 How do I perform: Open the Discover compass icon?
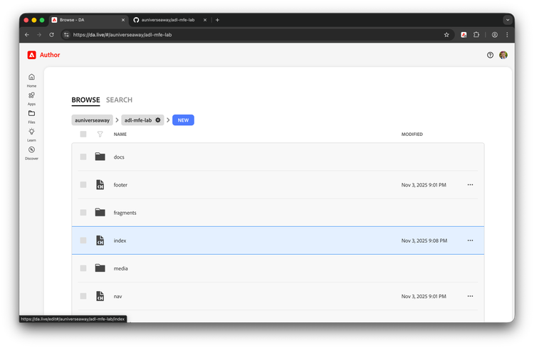coord(31,150)
